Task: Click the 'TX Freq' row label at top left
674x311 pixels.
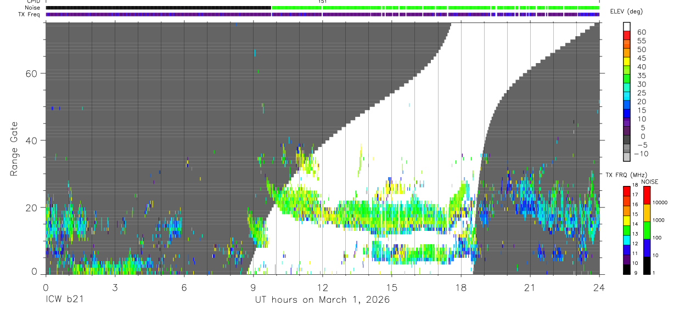Action: (x=29, y=14)
